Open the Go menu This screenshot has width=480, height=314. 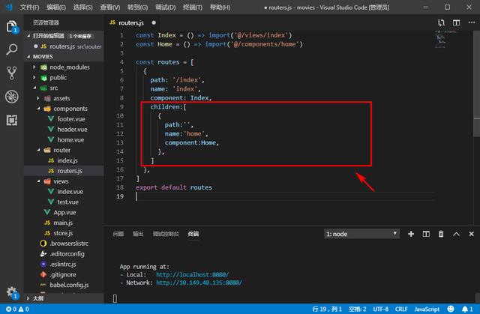pyautogui.click(x=137, y=7)
